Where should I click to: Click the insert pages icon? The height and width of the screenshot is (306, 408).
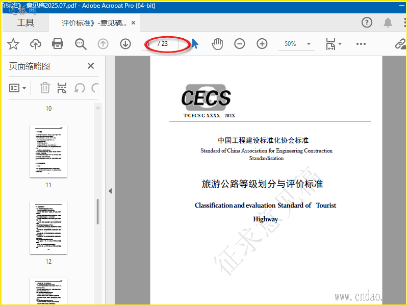[62, 88]
